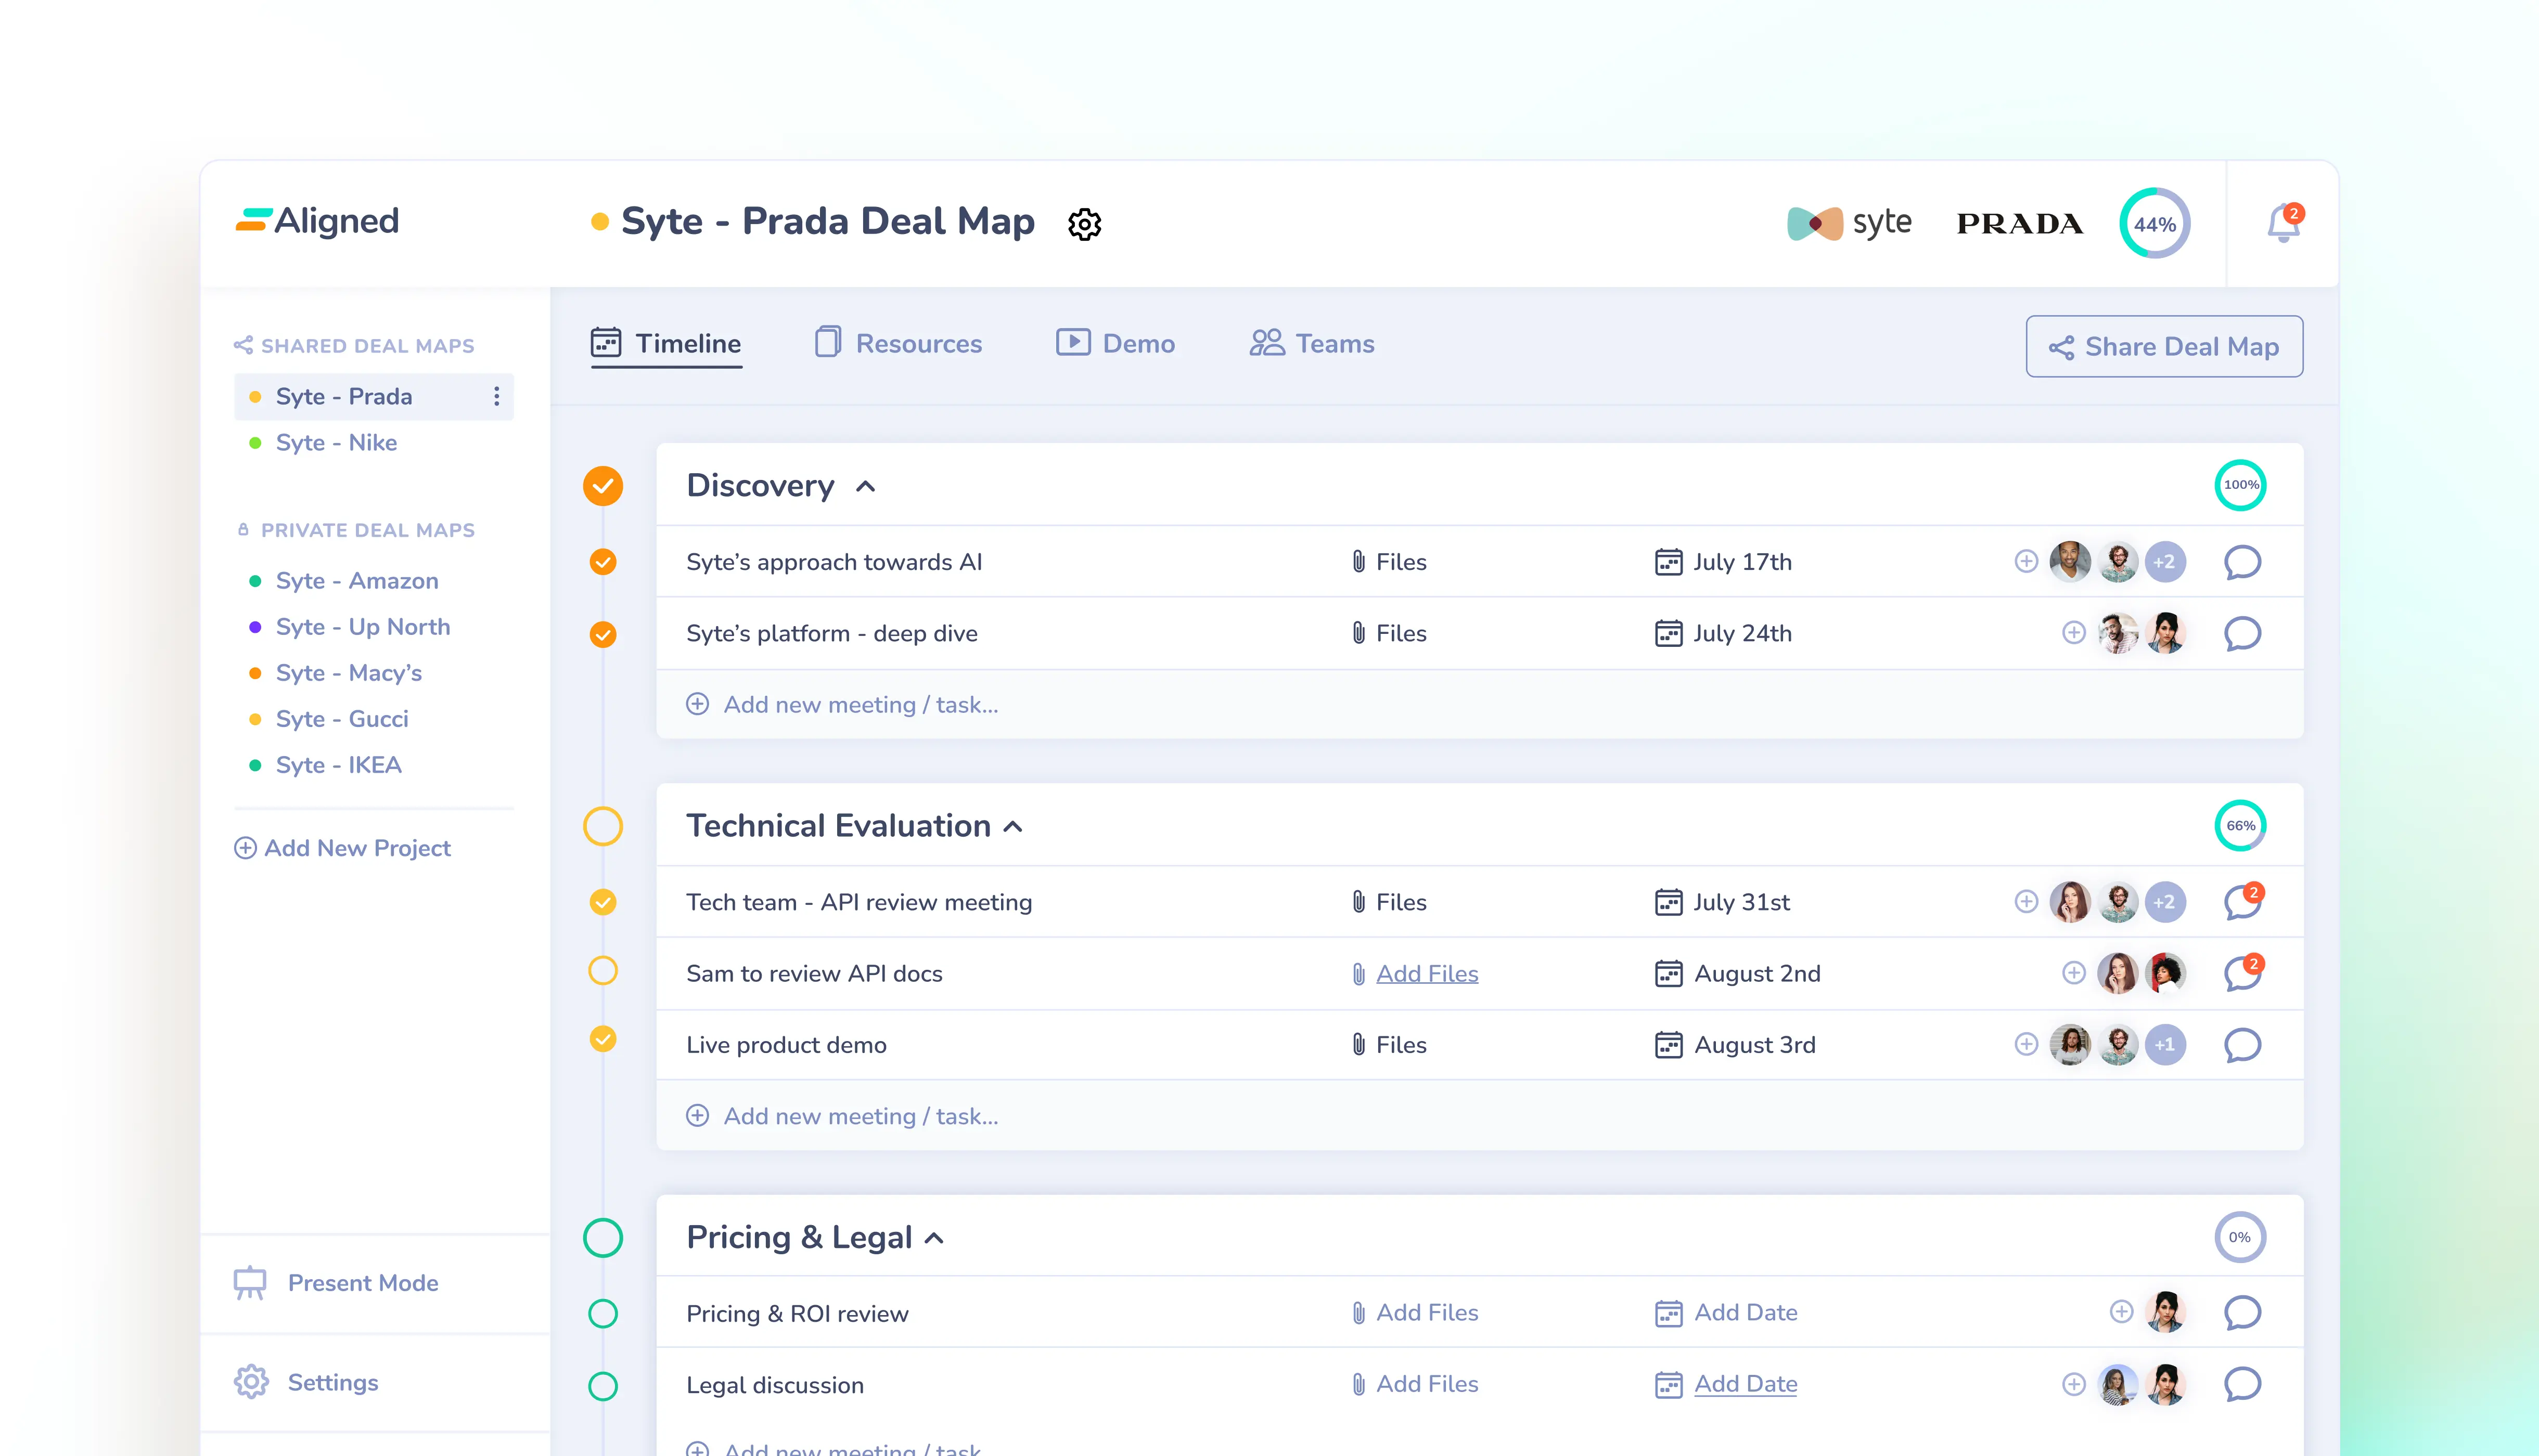Uncheck Tech team - API review meeting
This screenshot has height=1456, width=2539.
[x=603, y=902]
